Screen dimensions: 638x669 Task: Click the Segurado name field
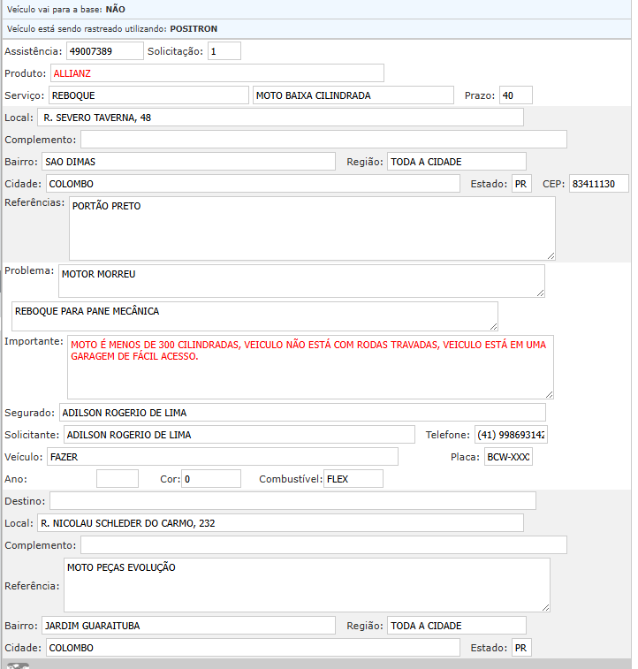point(301,413)
